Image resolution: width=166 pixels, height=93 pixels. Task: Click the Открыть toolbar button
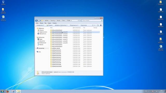[50, 25]
